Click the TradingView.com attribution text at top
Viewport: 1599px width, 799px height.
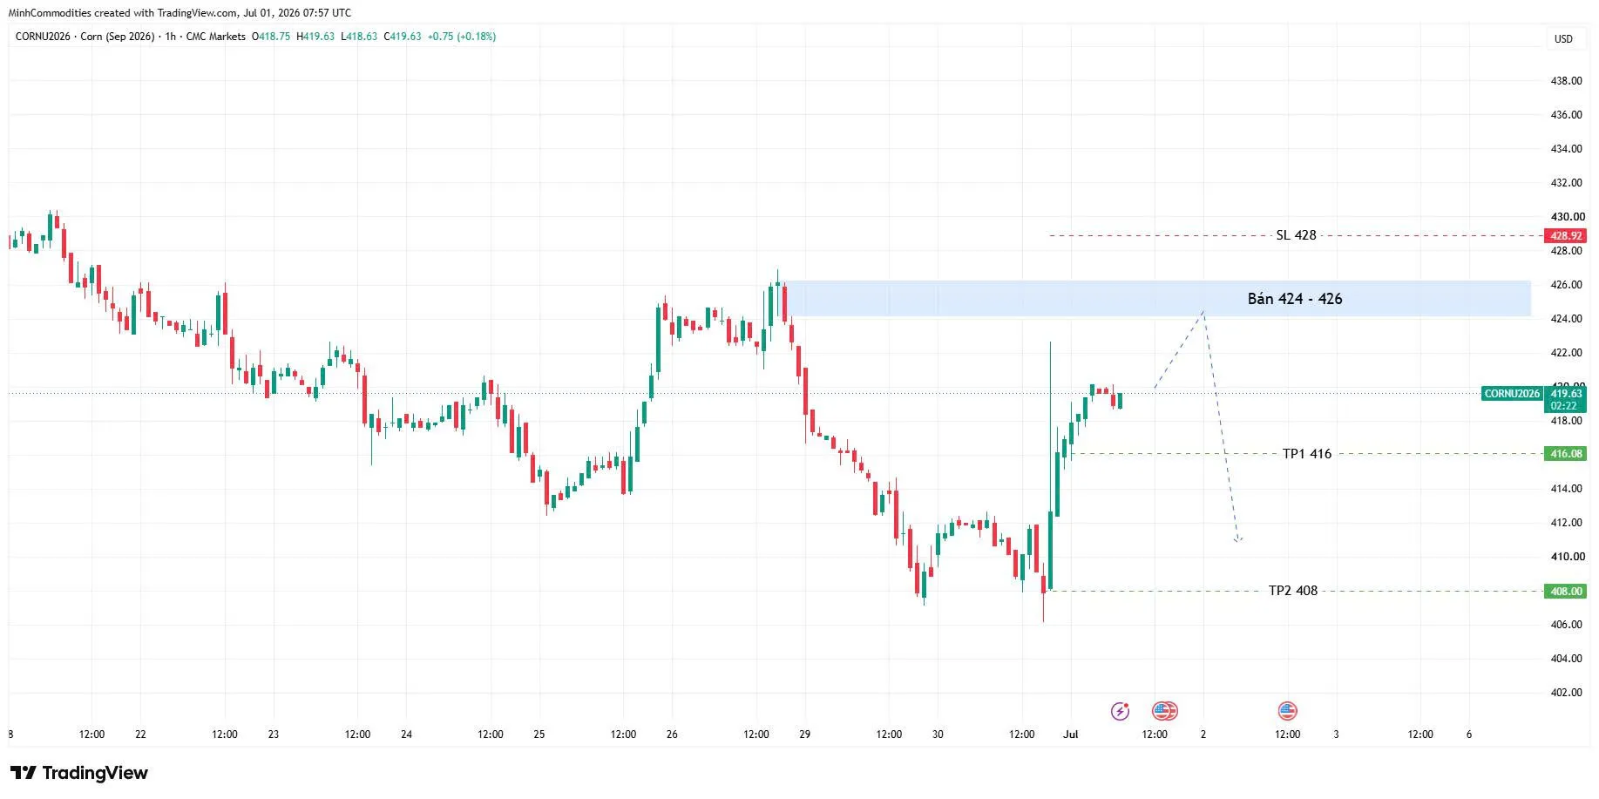pyautogui.click(x=197, y=13)
